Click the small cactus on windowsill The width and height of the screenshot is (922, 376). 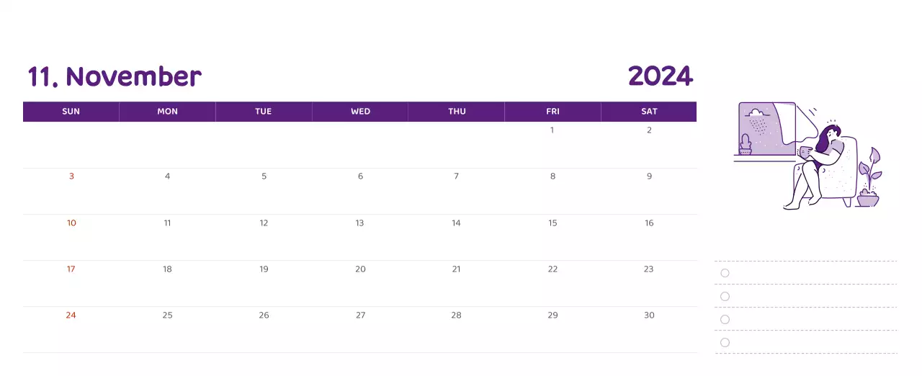tap(746, 146)
